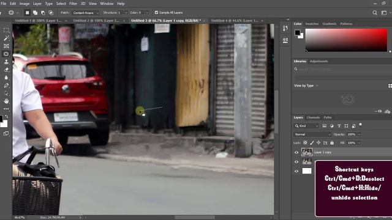Click the foreground color swatch in Color panel
Viewport: 392px width, 220px height.
point(297,32)
